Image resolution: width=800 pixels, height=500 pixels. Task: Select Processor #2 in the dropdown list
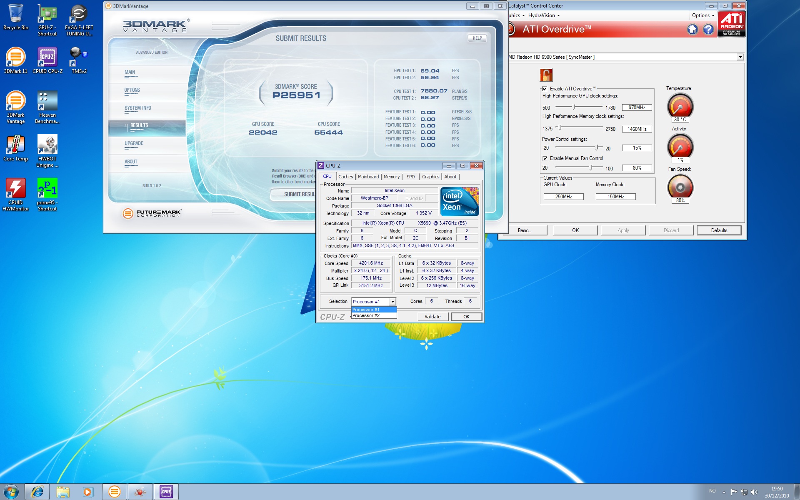click(x=374, y=315)
